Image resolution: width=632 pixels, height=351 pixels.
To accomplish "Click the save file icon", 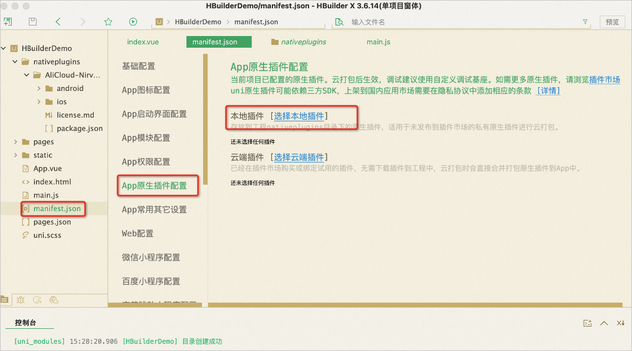I will click(x=33, y=22).
